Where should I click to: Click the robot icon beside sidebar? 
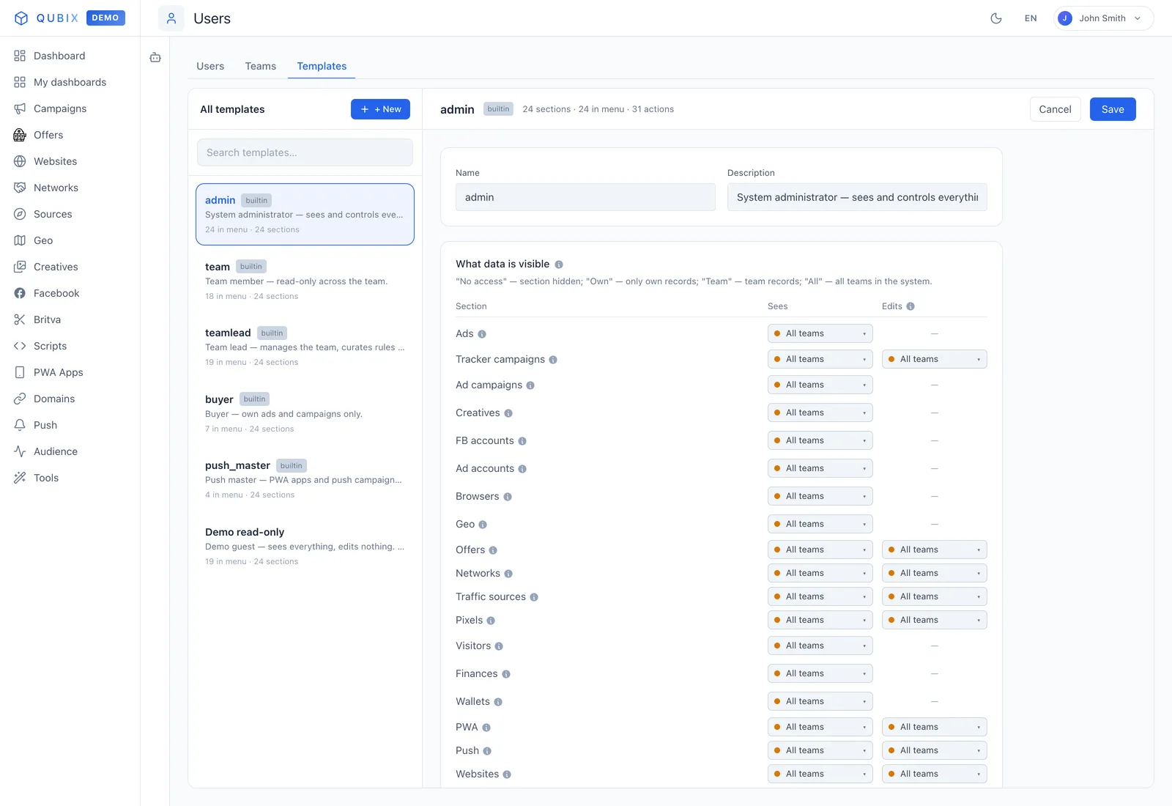(x=155, y=57)
